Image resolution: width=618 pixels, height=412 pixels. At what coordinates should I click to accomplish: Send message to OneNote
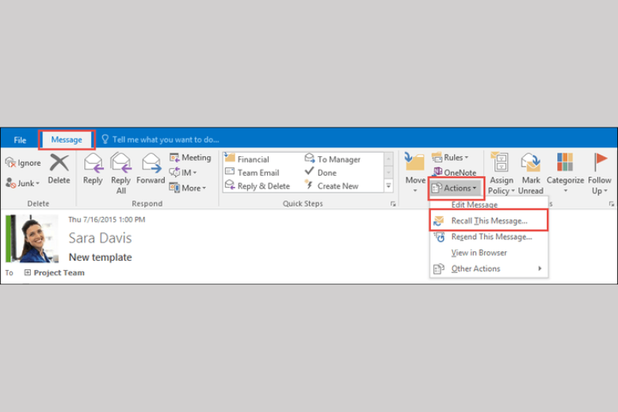click(455, 172)
